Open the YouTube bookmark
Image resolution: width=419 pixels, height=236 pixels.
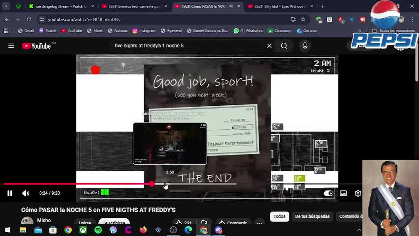click(x=71, y=30)
